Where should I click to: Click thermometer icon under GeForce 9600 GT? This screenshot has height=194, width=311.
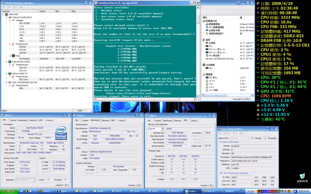click(x=13, y=76)
